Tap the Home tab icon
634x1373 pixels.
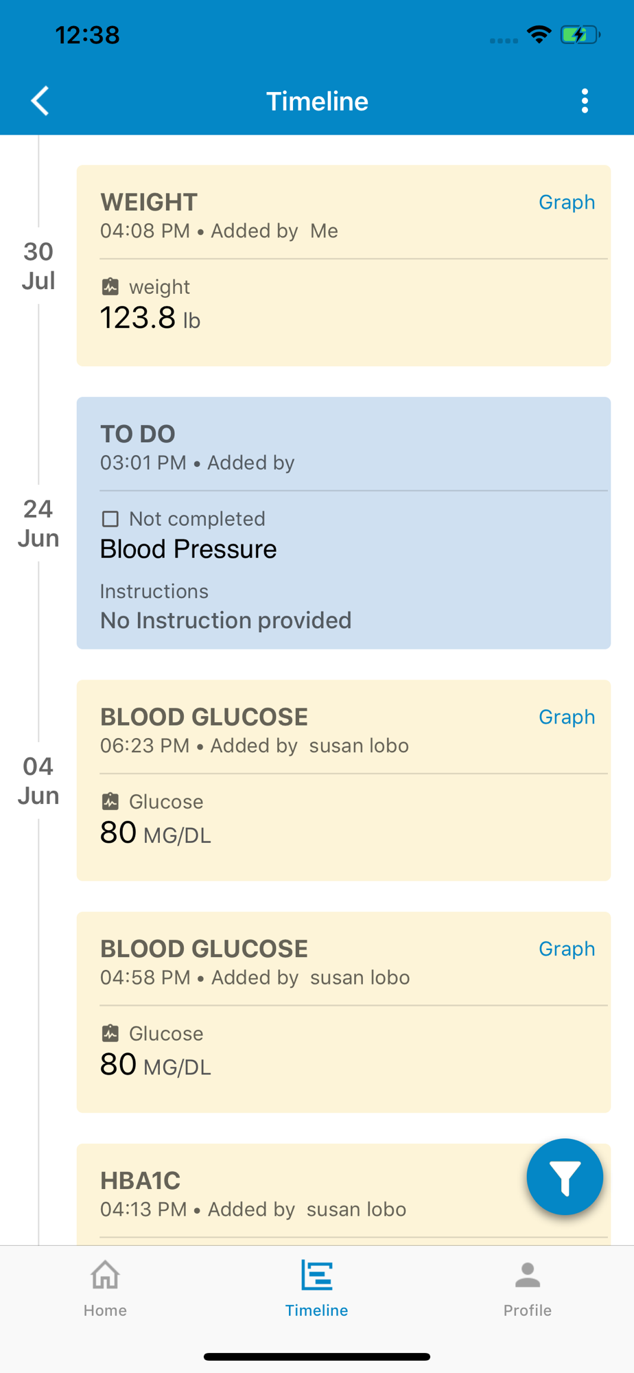tap(105, 1276)
